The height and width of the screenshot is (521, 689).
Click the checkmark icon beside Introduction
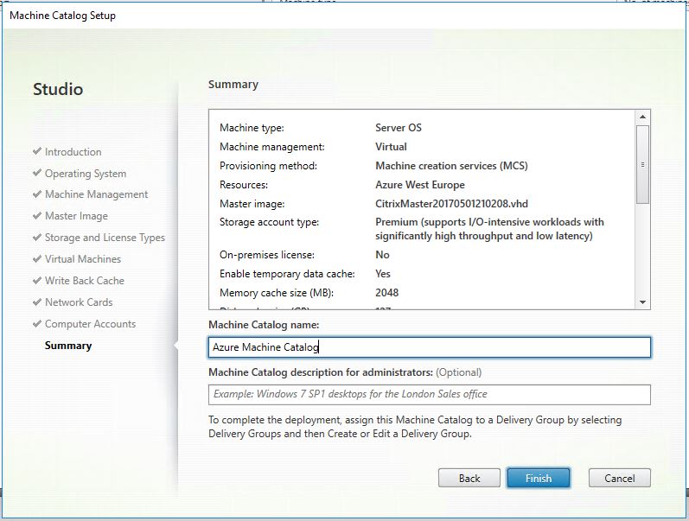(36, 152)
